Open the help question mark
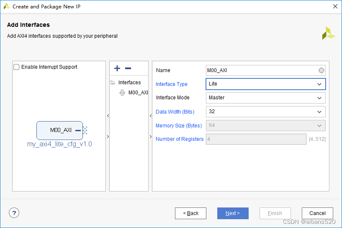Viewport: 342px width, 228px height. click(x=15, y=213)
